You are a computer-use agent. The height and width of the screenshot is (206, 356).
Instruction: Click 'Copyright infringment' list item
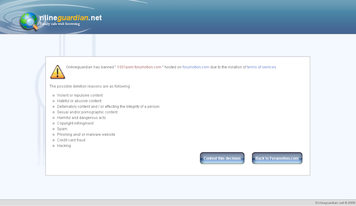[x=75, y=123]
